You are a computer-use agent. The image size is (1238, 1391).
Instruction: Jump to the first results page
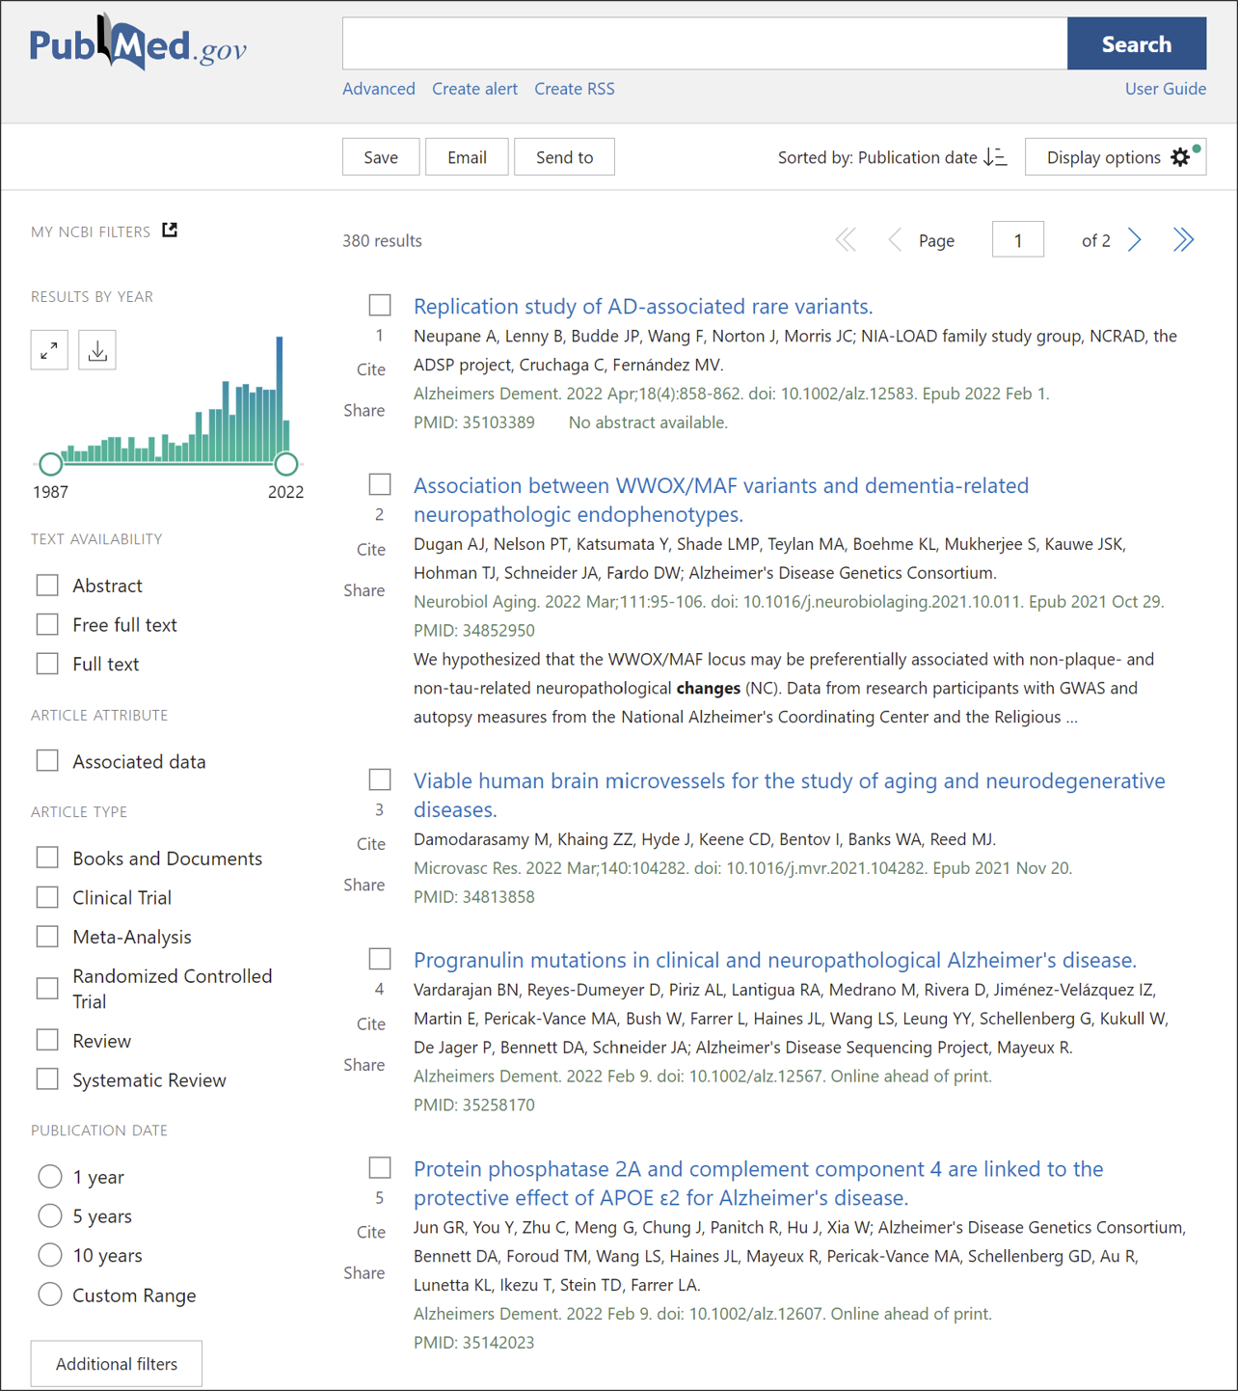846,240
